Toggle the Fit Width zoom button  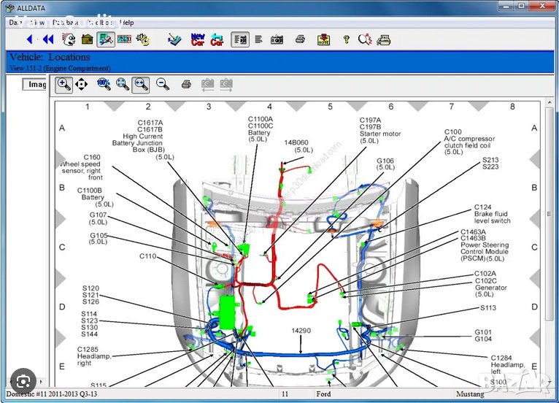pos(141,85)
